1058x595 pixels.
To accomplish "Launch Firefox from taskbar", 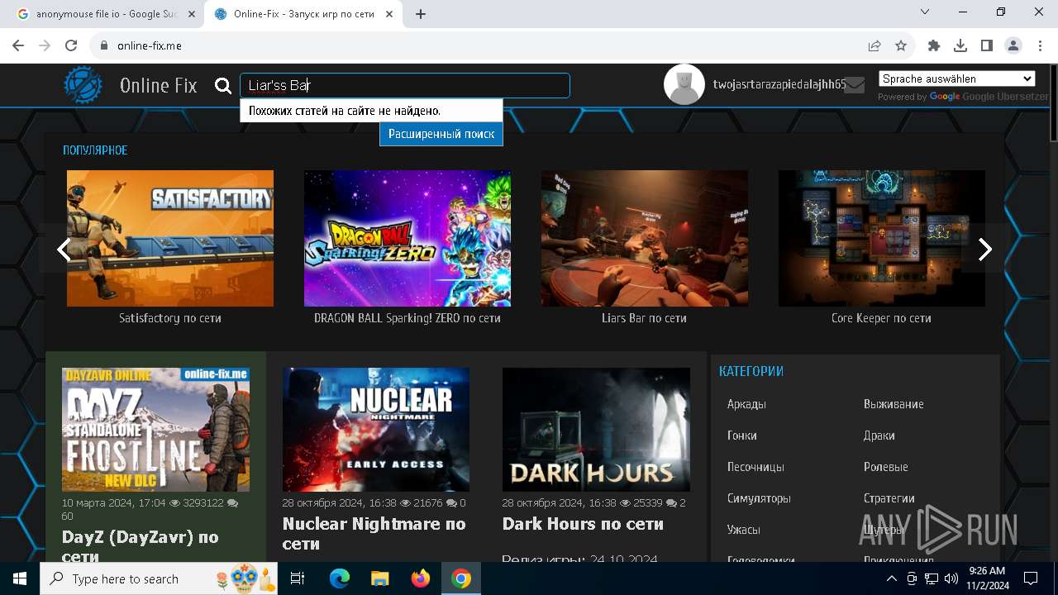I will (421, 578).
